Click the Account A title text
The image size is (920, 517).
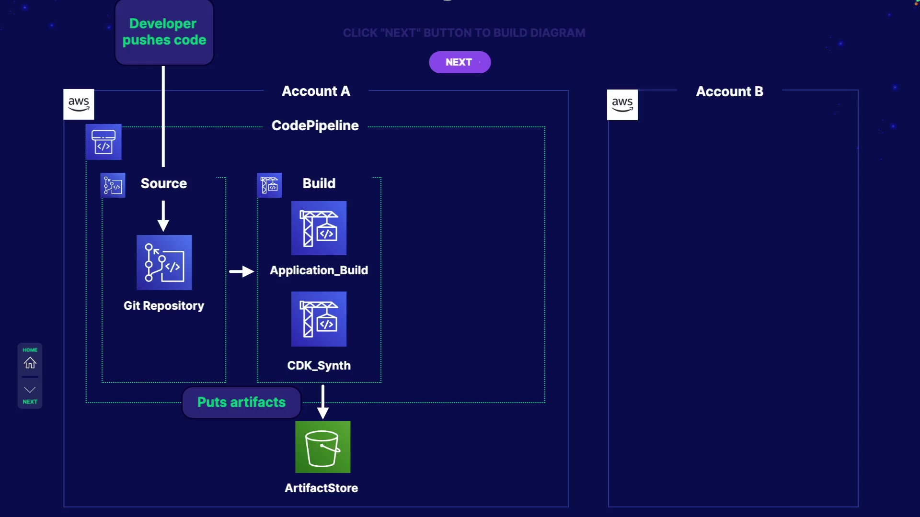click(316, 91)
